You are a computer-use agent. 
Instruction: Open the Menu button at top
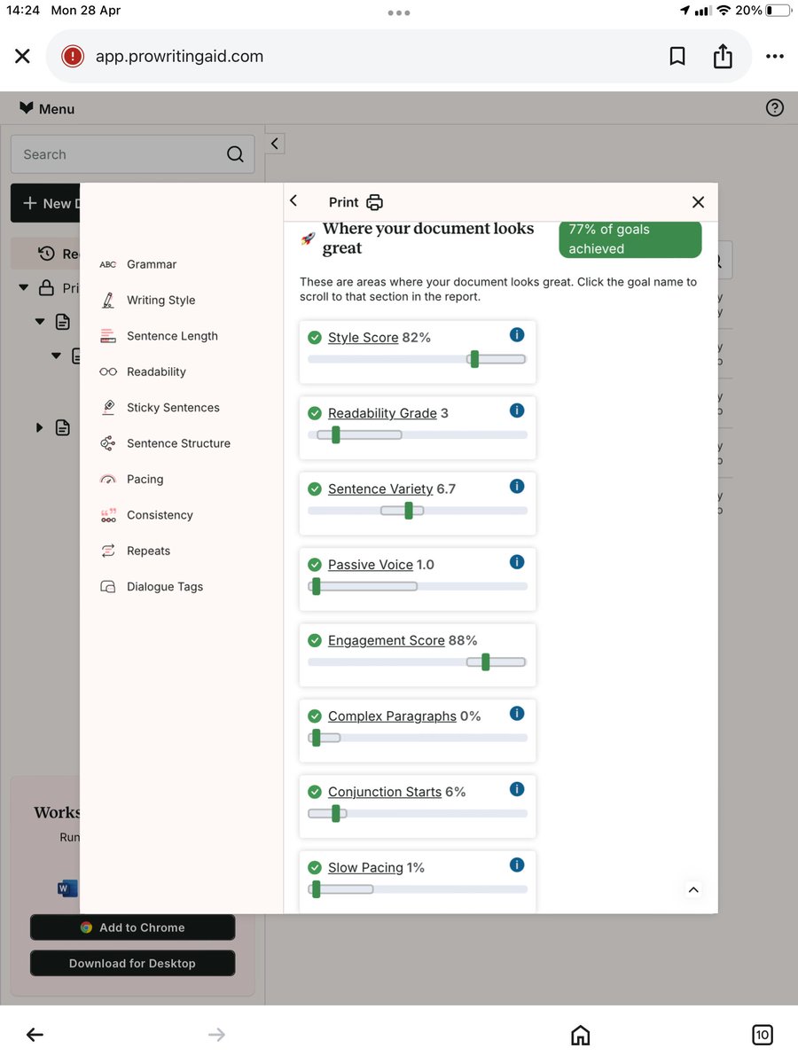tap(47, 108)
